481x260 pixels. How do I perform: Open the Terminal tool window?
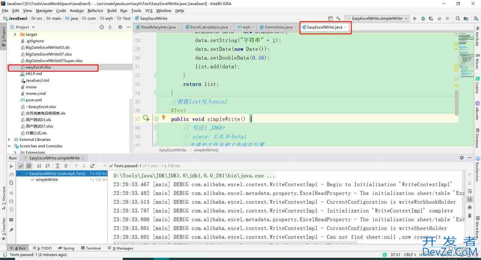[91, 248]
